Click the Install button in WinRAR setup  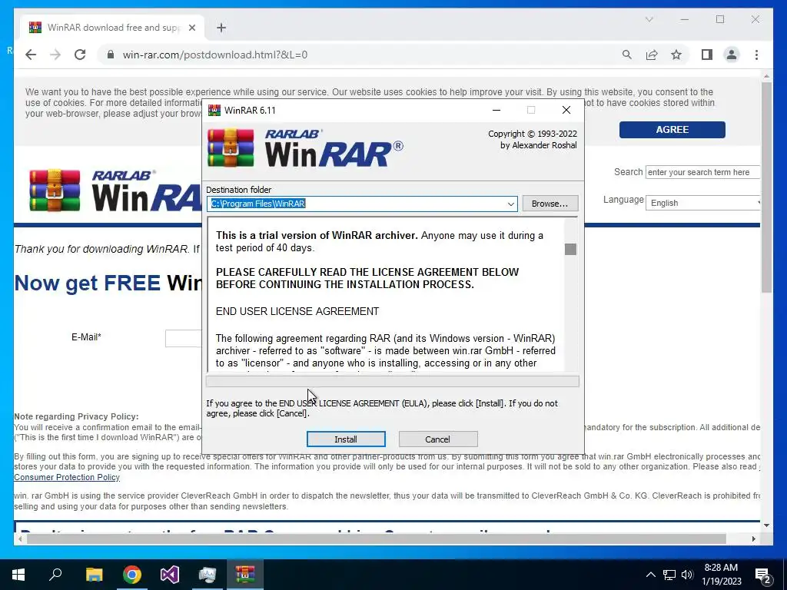point(346,439)
